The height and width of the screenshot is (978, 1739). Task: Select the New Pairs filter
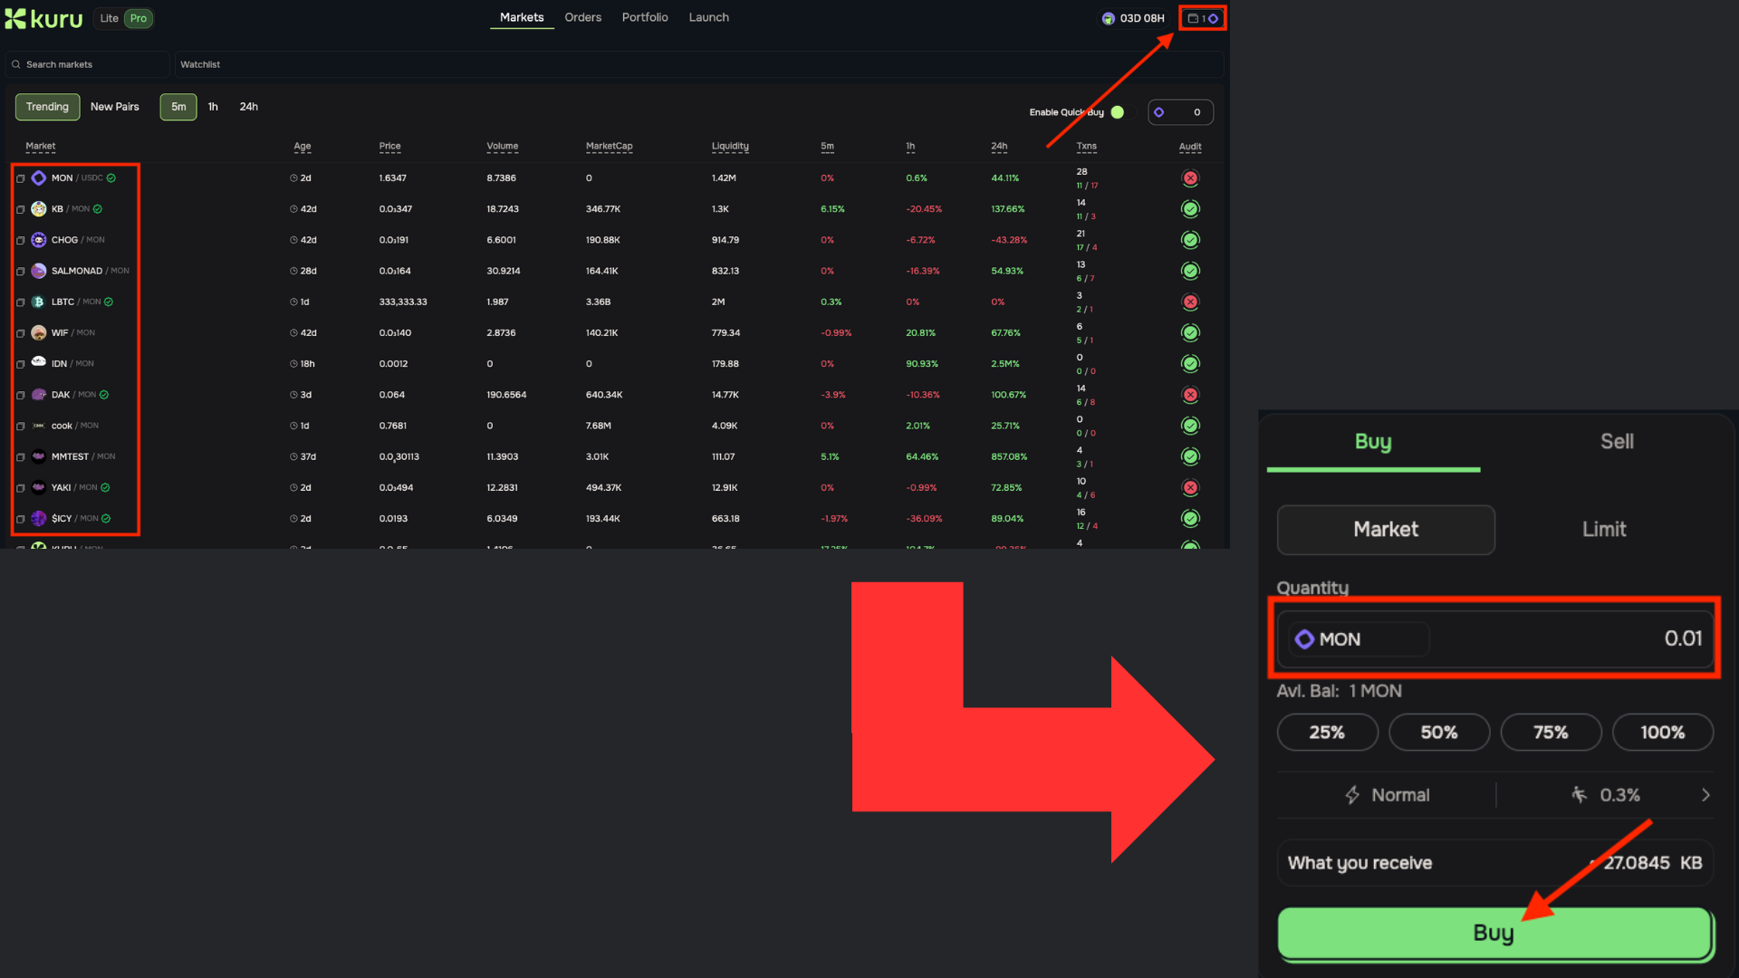[x=115, y=107]
